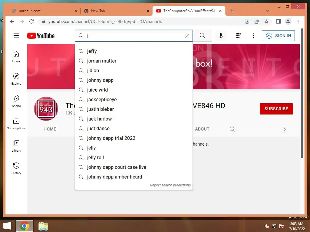Image resolution: width=310 pixels, height=232 pixels.
Task: Open History in sidebar
Action: click(16, 169)
